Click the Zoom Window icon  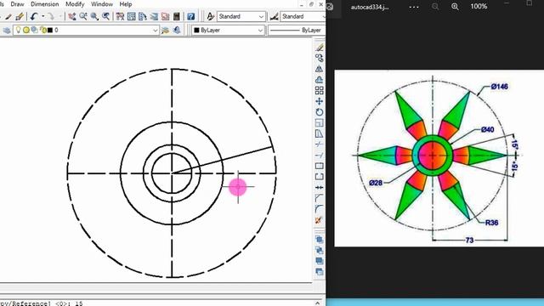(x=94, y=16)
